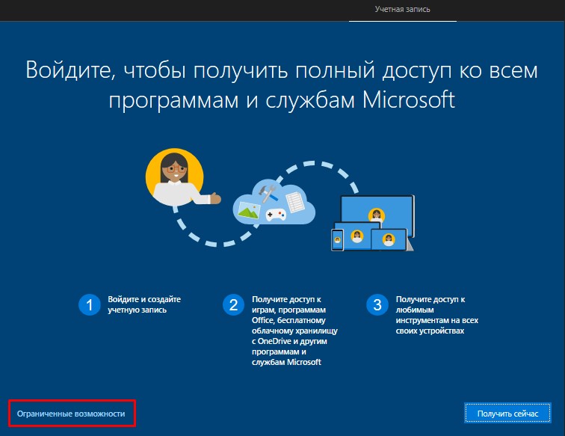Viewport: 565px width, 436px height.
Task: Click the cloud with apps illustration
Action: pos(274,203)
